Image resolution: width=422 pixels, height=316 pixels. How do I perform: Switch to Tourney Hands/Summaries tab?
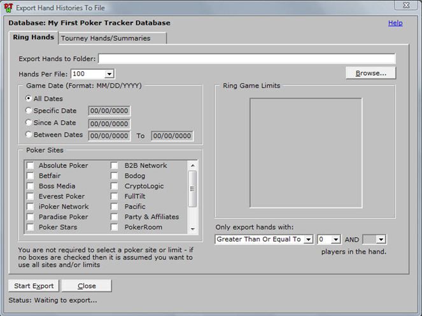pos(112,38)
